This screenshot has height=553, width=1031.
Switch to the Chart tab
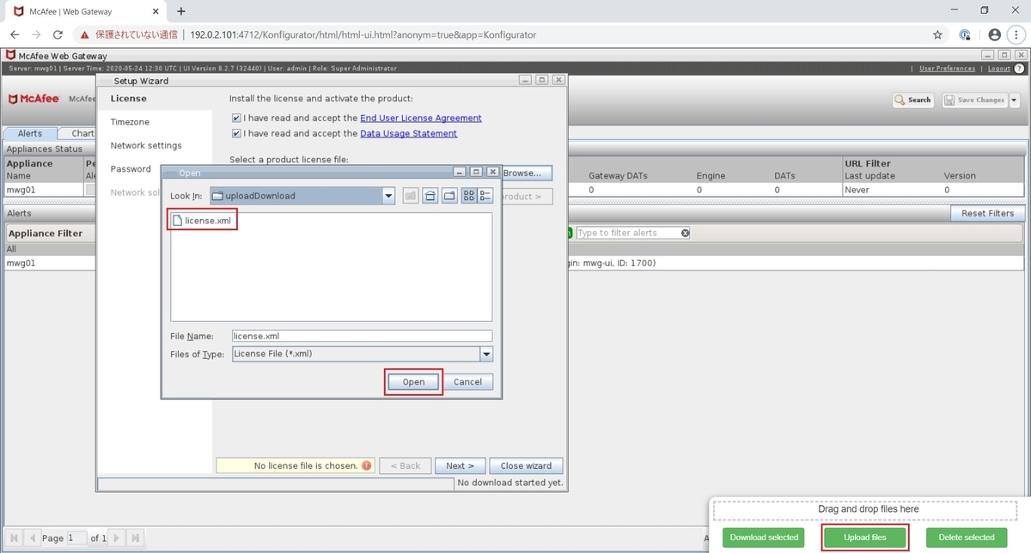tap(82, 133)
